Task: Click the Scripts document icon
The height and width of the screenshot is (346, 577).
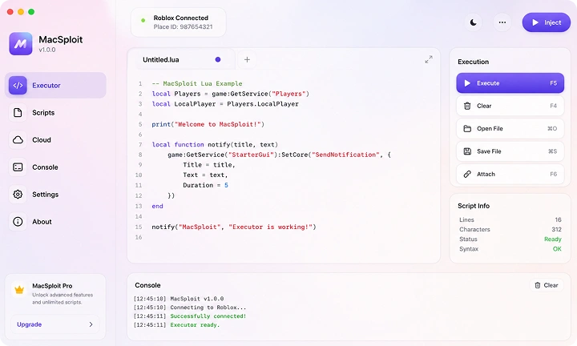Action: point(18,112)
